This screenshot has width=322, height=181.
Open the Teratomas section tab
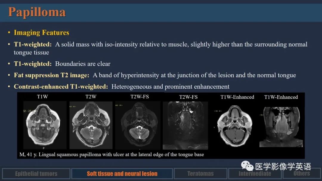coord(200,174)
